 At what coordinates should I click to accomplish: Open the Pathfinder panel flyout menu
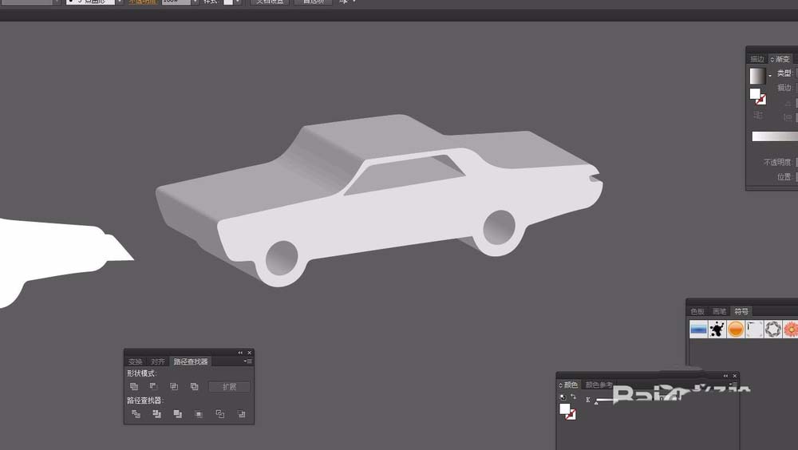tap(248, 361)
